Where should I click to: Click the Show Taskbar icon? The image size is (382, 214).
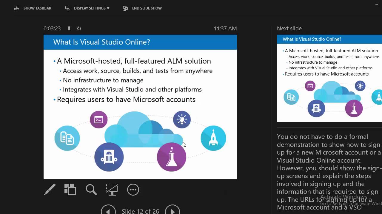[17, 8]
